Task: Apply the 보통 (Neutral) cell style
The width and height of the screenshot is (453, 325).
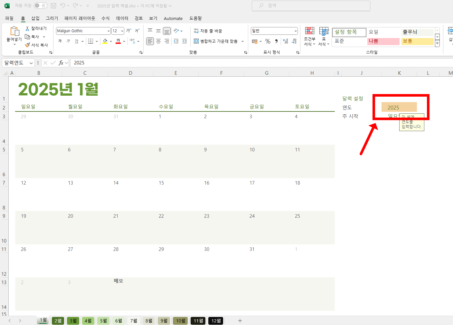Action: [418, 41]
